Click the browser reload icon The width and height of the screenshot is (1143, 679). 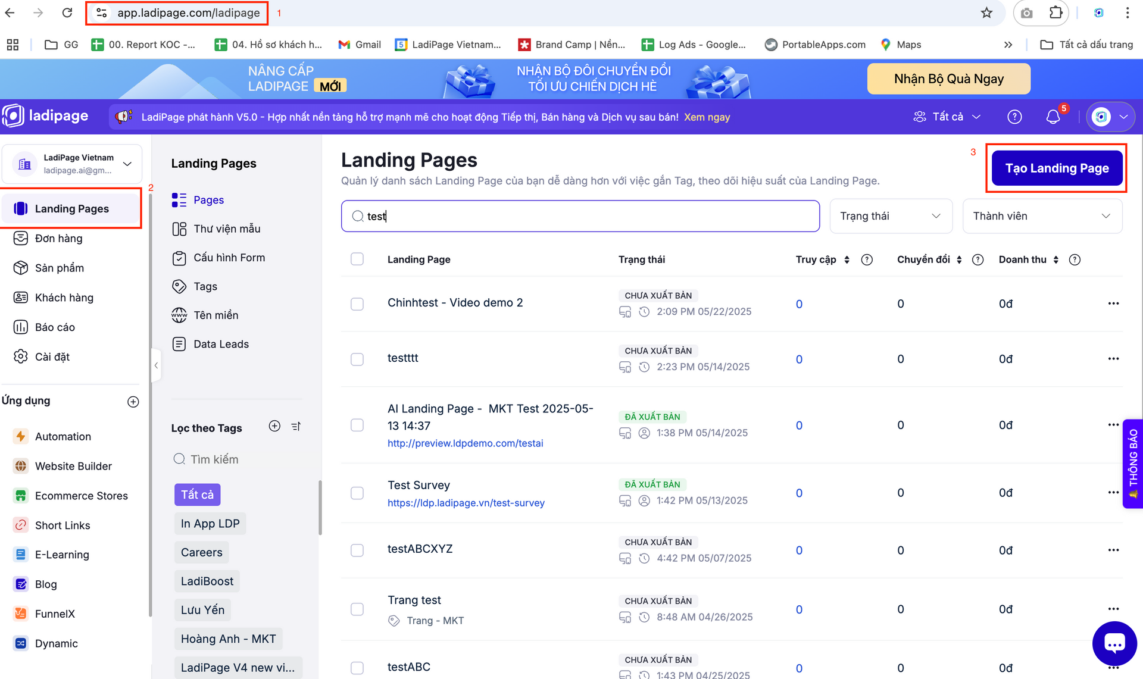[67, 12]
